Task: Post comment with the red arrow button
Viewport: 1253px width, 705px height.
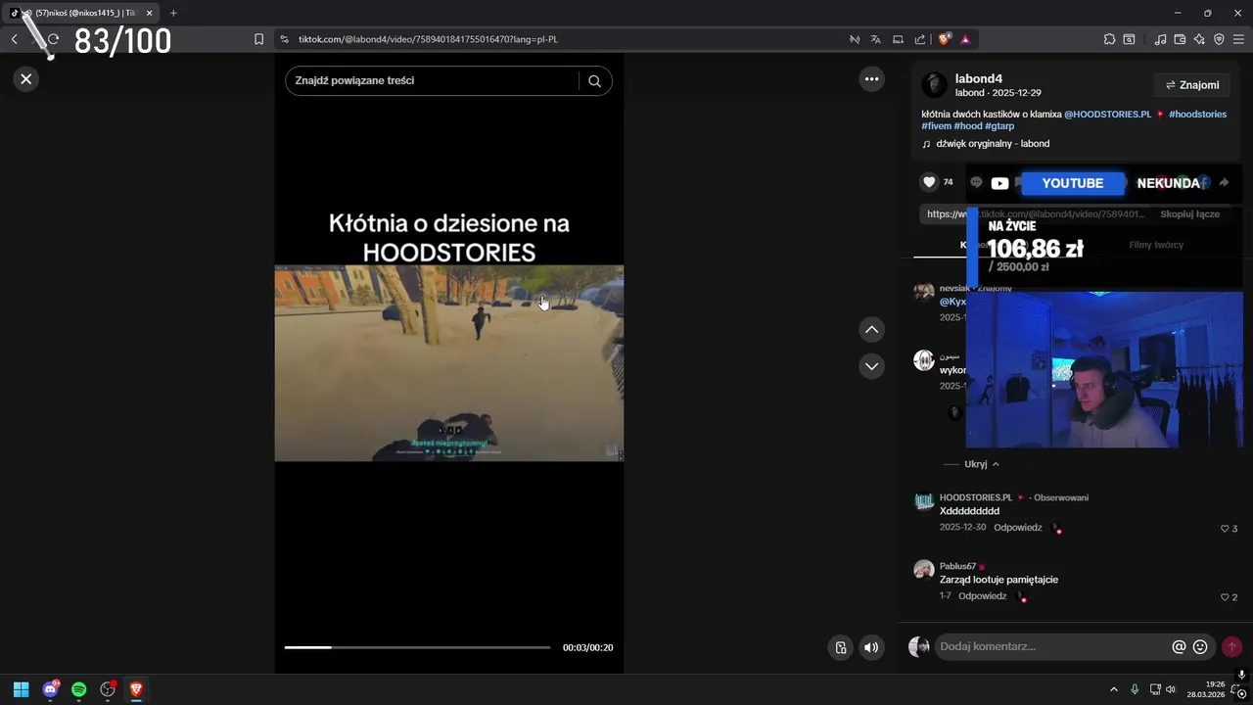Action: click(x=1231, y=647)
